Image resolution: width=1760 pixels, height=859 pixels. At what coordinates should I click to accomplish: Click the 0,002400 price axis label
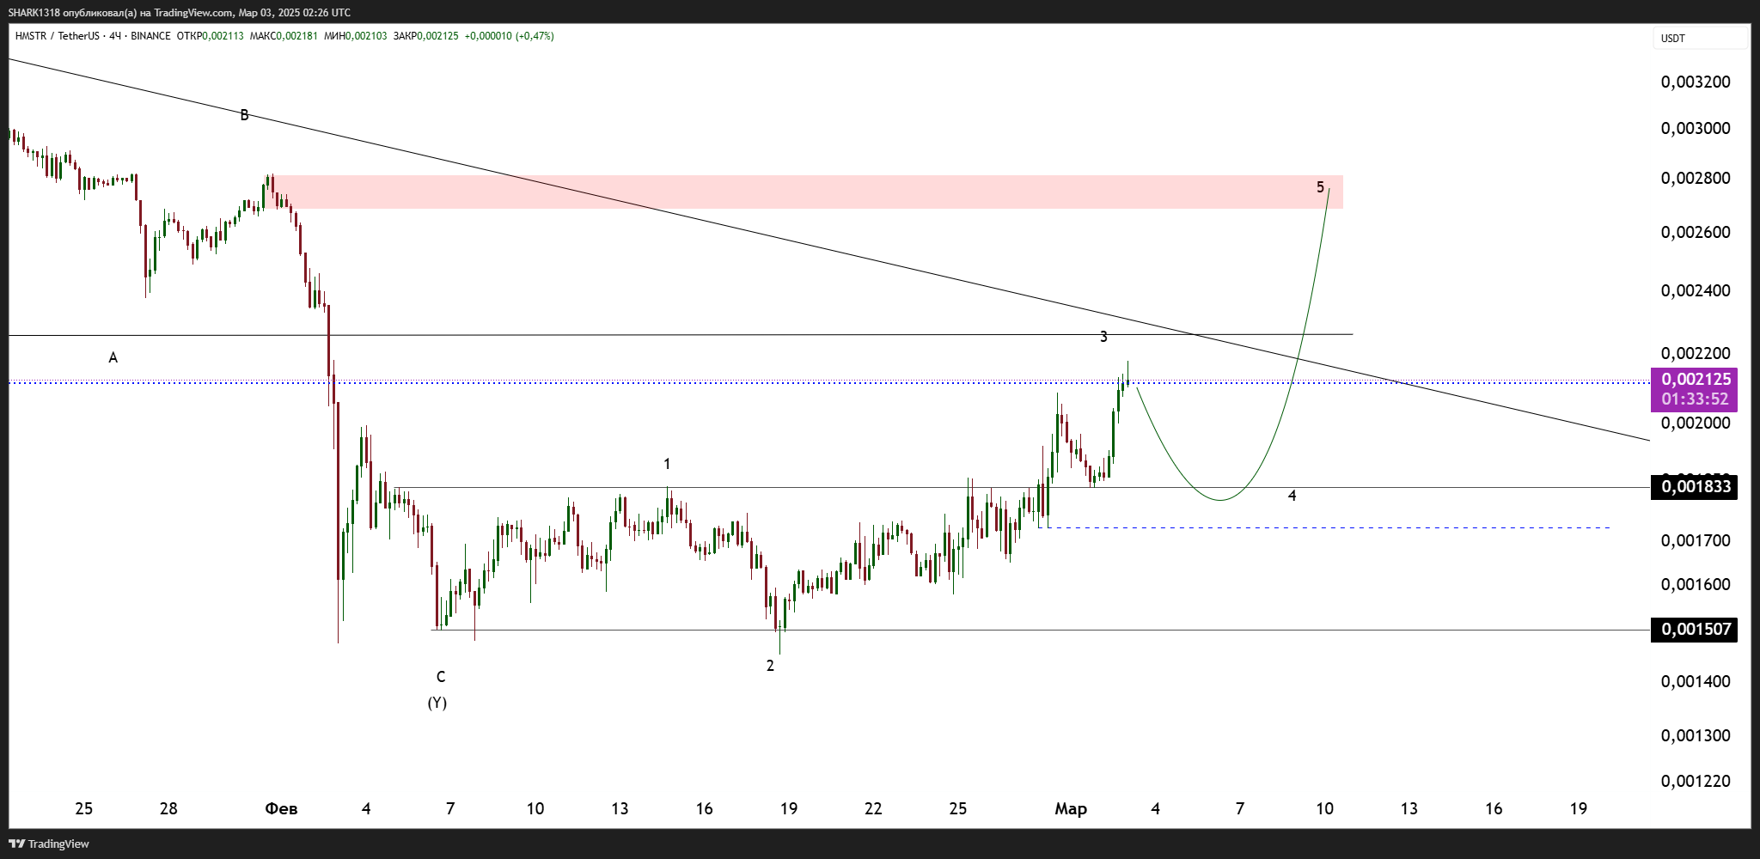click(x=1696, y=290)
